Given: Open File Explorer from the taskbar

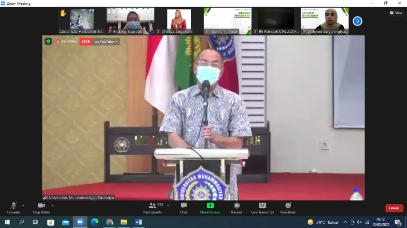Looking at the screenshot, I should [x=124, y=222].
